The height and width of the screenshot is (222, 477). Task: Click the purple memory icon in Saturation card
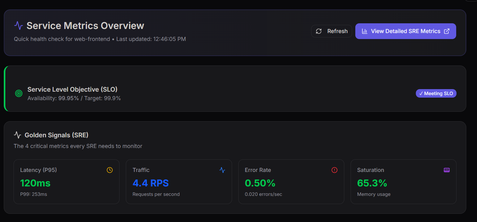[x=447, y=170]
